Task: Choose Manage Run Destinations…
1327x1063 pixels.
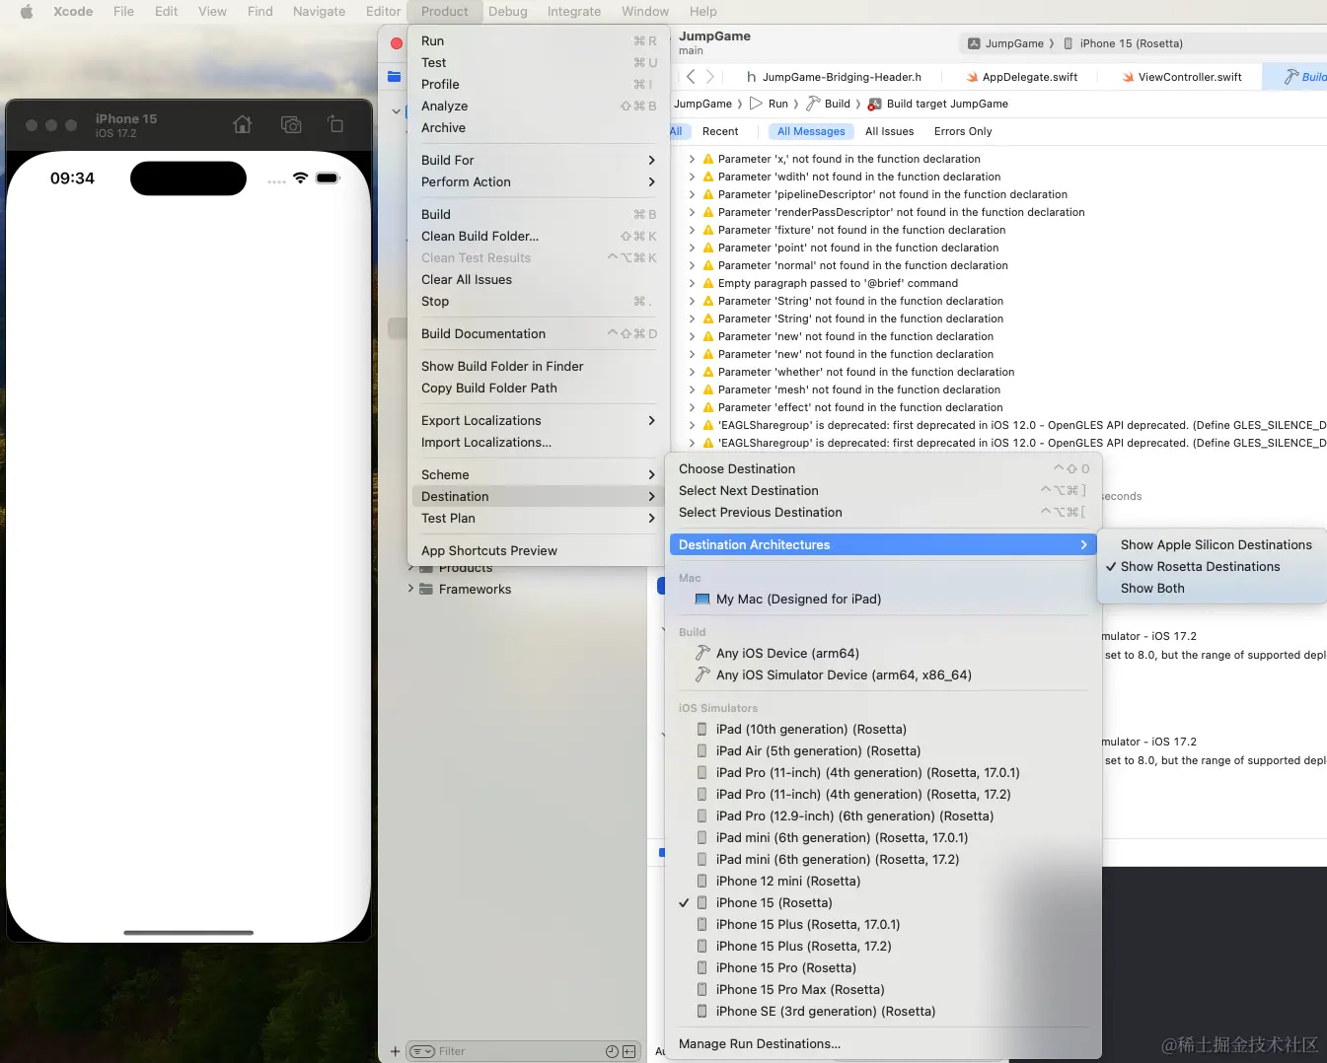Action: pos(883,1044)
